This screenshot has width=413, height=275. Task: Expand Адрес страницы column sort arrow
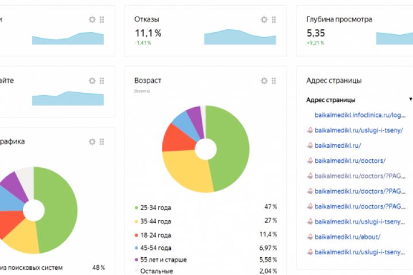coord(411,99)
